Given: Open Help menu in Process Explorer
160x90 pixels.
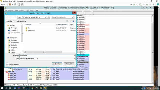Looking at the screenshot, I should [37, 10].
